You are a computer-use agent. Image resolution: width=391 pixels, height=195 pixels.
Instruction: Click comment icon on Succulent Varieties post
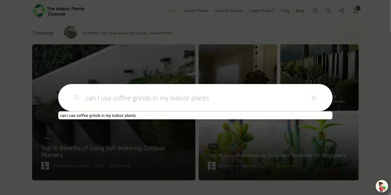click(x=264, y=166)
